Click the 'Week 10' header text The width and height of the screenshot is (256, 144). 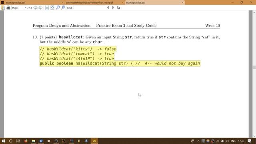212,26
